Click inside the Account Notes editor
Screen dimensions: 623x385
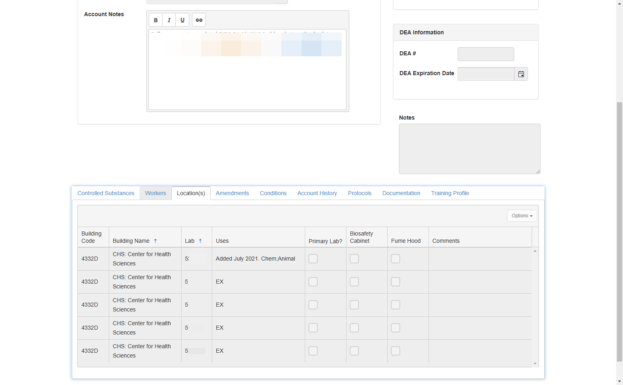[x=247, y=69]
